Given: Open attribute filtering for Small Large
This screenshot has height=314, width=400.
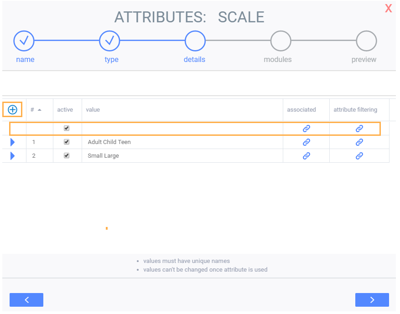Looking at the screenshot, I should coord(359,156).
